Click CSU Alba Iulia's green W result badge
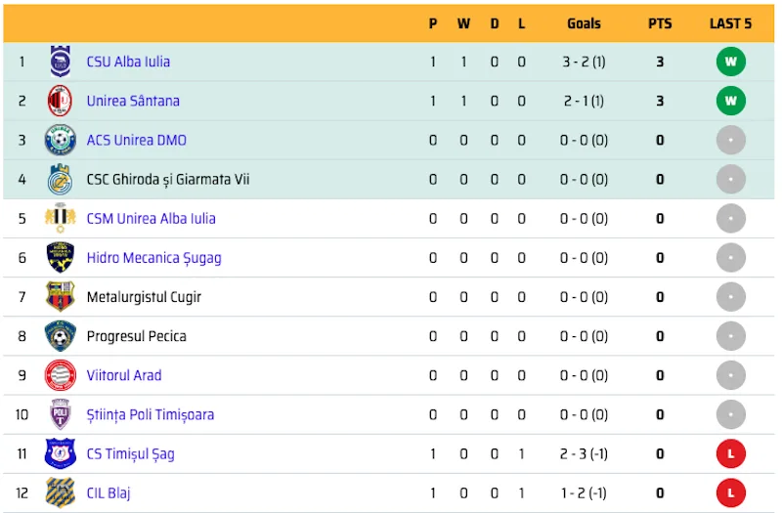 click(x=730, y=62)
